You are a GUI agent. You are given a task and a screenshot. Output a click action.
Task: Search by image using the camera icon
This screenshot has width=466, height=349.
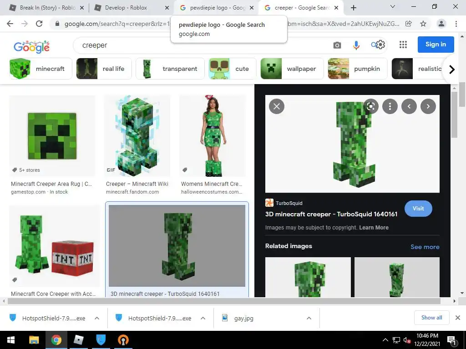click(x=337, y=45)
